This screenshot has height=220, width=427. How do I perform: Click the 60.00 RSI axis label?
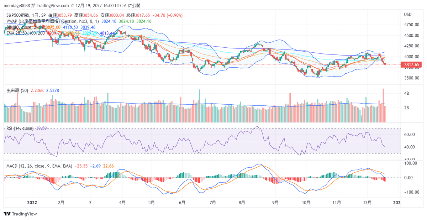(x=409, y=135)
